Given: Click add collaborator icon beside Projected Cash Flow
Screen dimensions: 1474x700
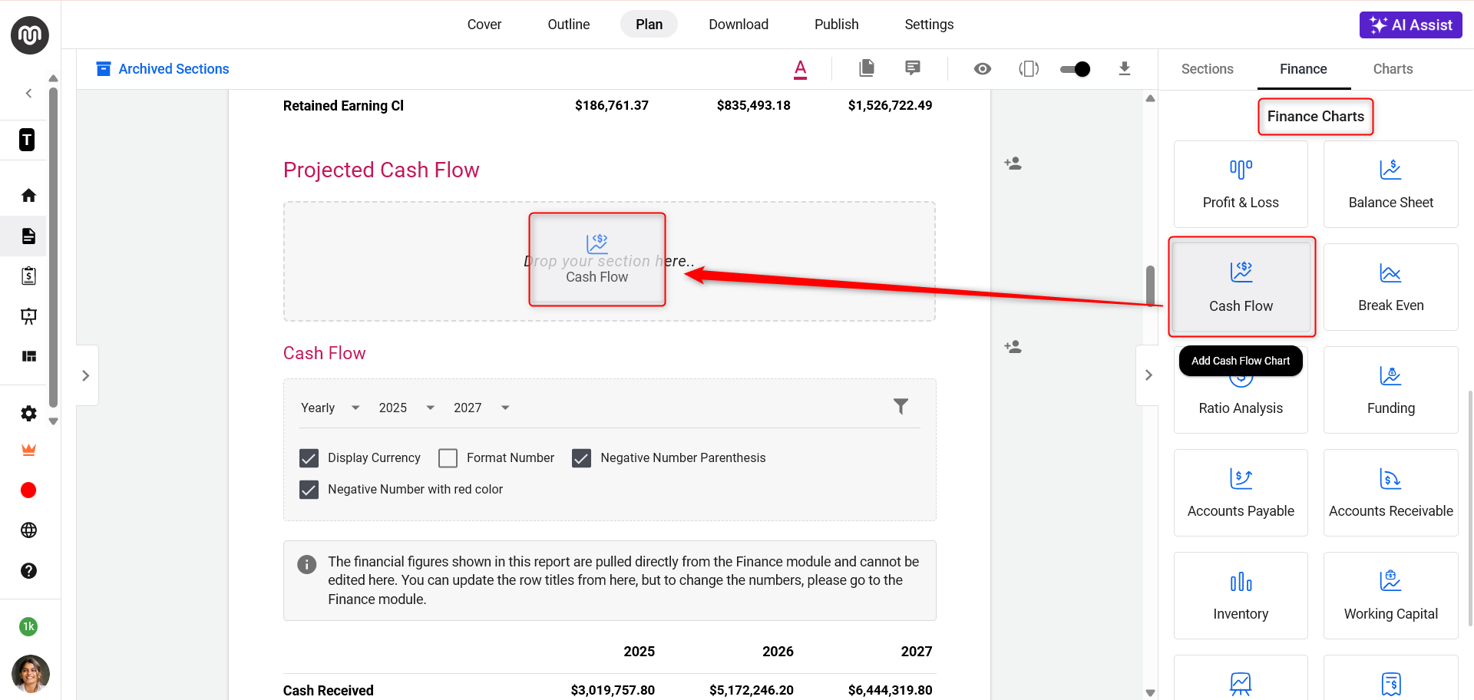Looking at the screenshot, I should coord(1013,163).
